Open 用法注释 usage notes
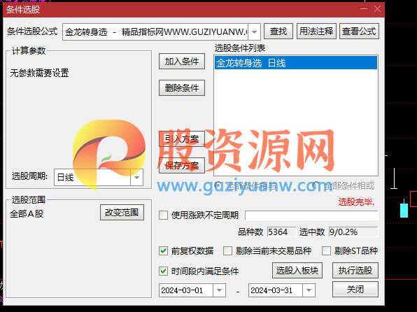This screenshot has width=417, height=312. pos(316,31)
